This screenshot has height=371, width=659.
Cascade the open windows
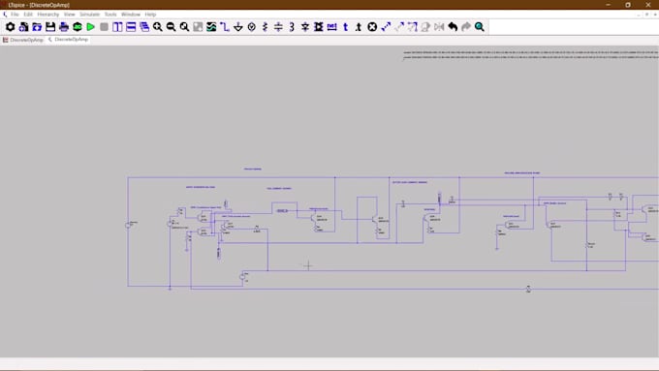point(144,27)
